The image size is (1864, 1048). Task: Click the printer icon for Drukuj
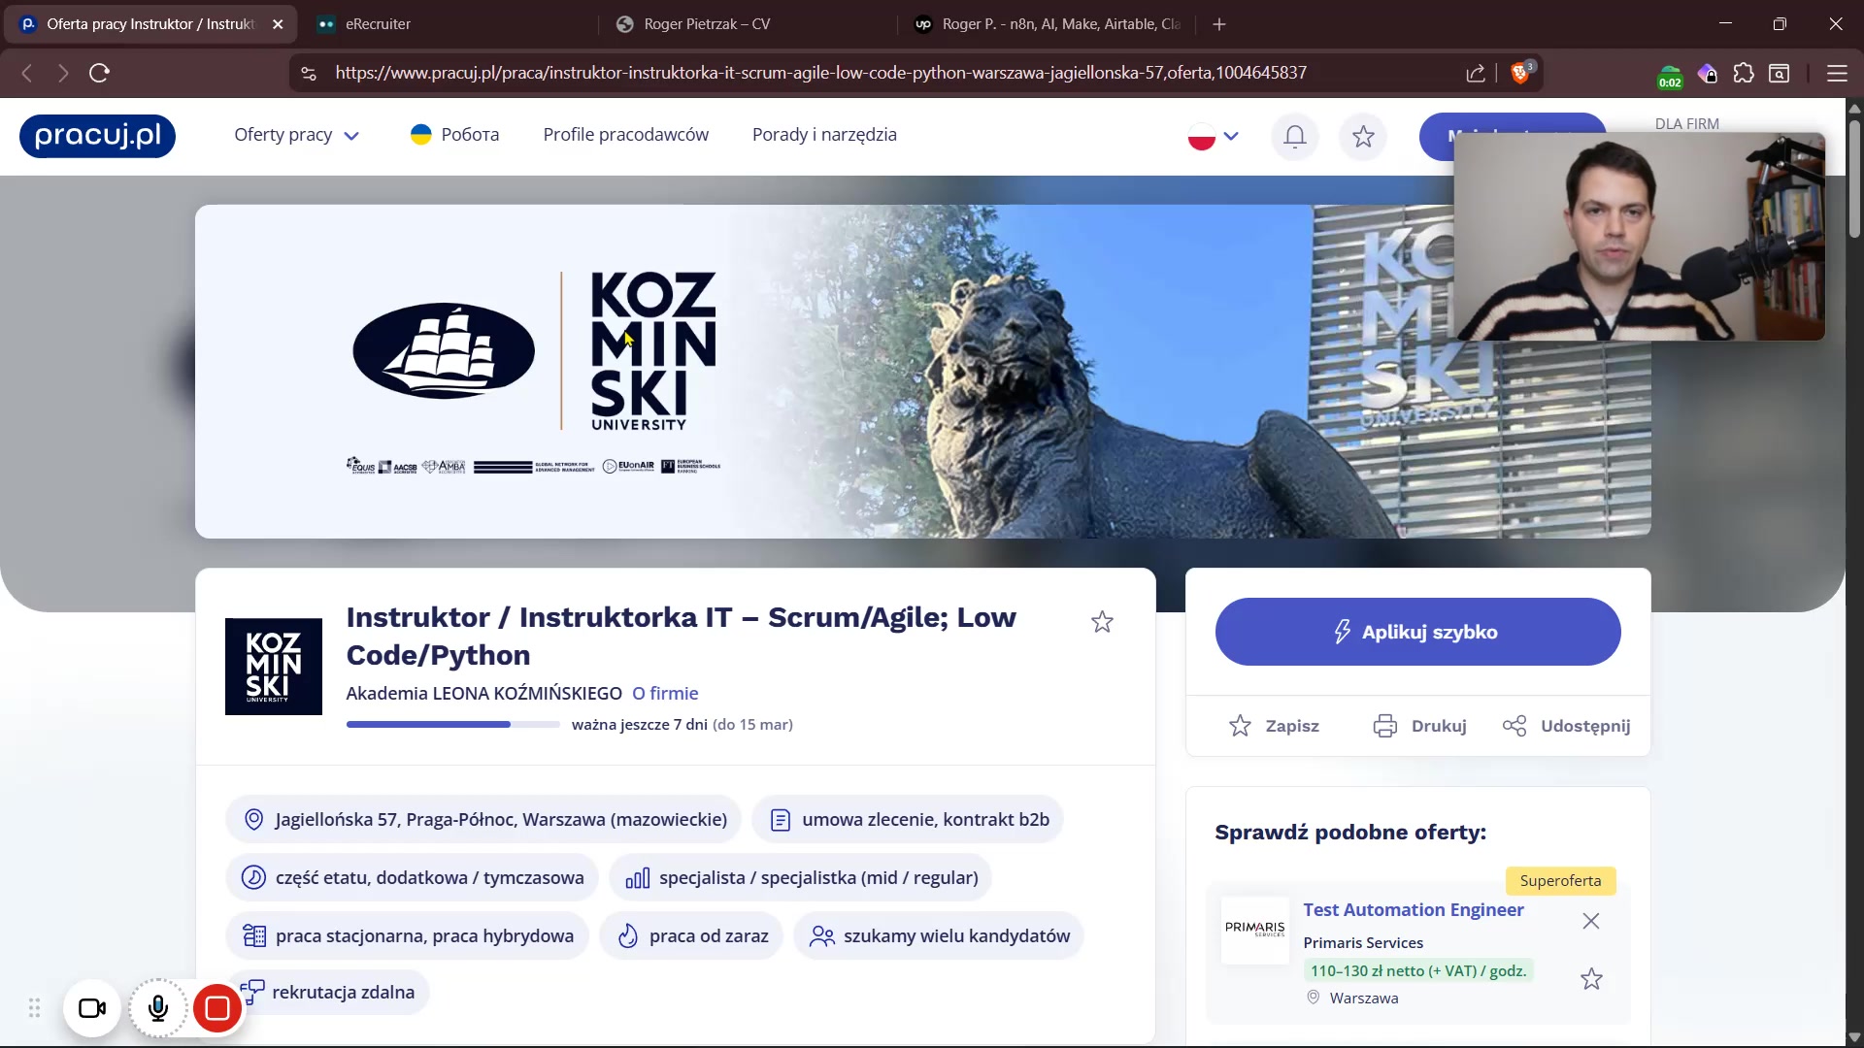(x=1385, y=726)
